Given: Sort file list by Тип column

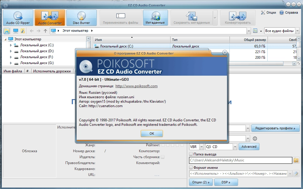Looking at the screenshot, I should click(200, 40).
